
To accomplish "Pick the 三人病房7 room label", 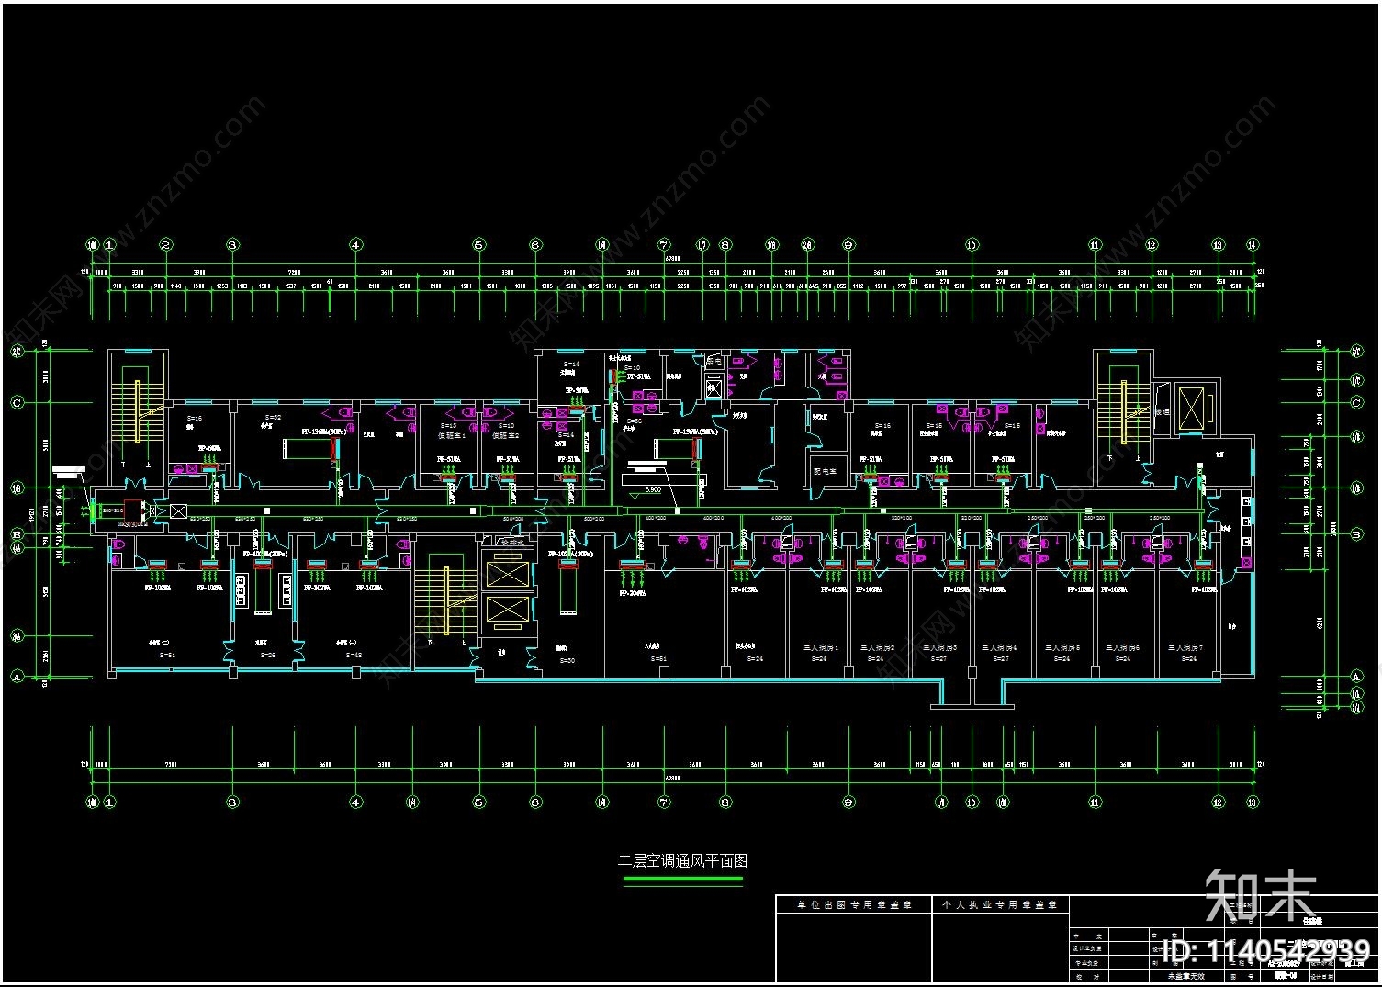I will tap(1185, 648).
